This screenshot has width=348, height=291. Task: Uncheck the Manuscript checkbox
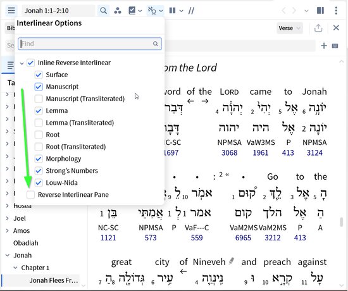tap(39, 87)
